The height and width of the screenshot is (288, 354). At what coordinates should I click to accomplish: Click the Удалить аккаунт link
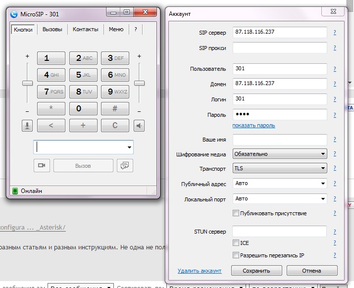200,271
